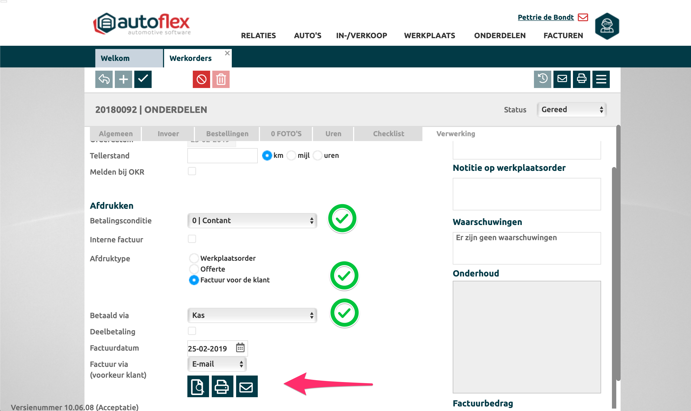
Task: Click the plus icon to add new
Action: 123,79
